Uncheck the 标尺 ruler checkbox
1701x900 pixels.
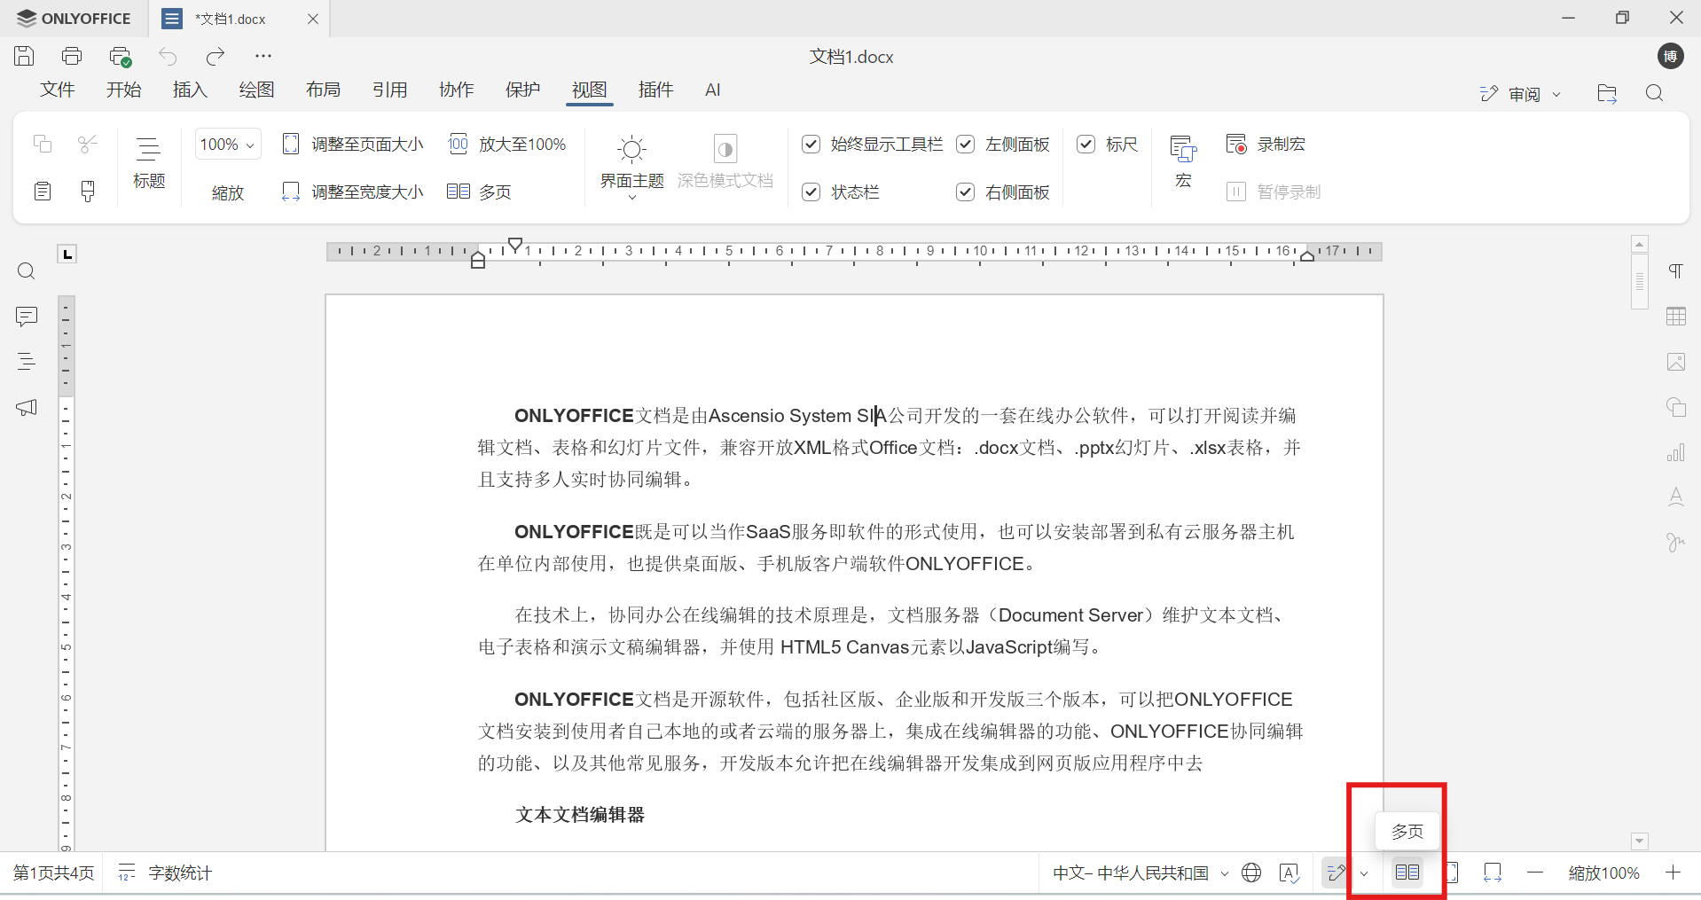1088,144
